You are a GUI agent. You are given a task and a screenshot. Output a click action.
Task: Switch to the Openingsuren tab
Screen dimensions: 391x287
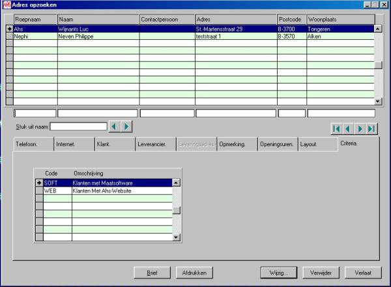click(x=278, y=144)
